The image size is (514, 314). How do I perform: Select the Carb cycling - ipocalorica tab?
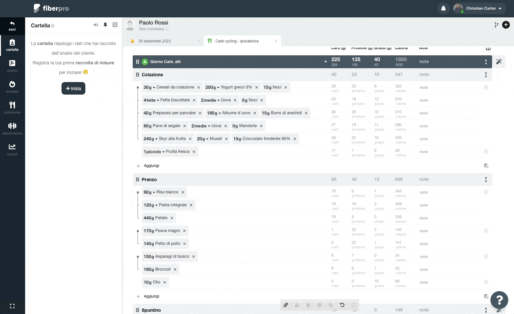[x=237, y=41]
